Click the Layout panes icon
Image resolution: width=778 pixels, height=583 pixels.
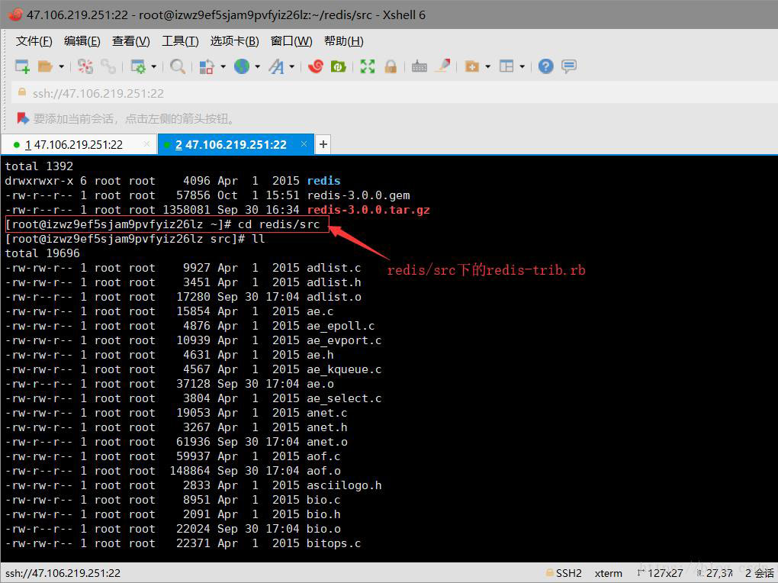tap(506, 66)
